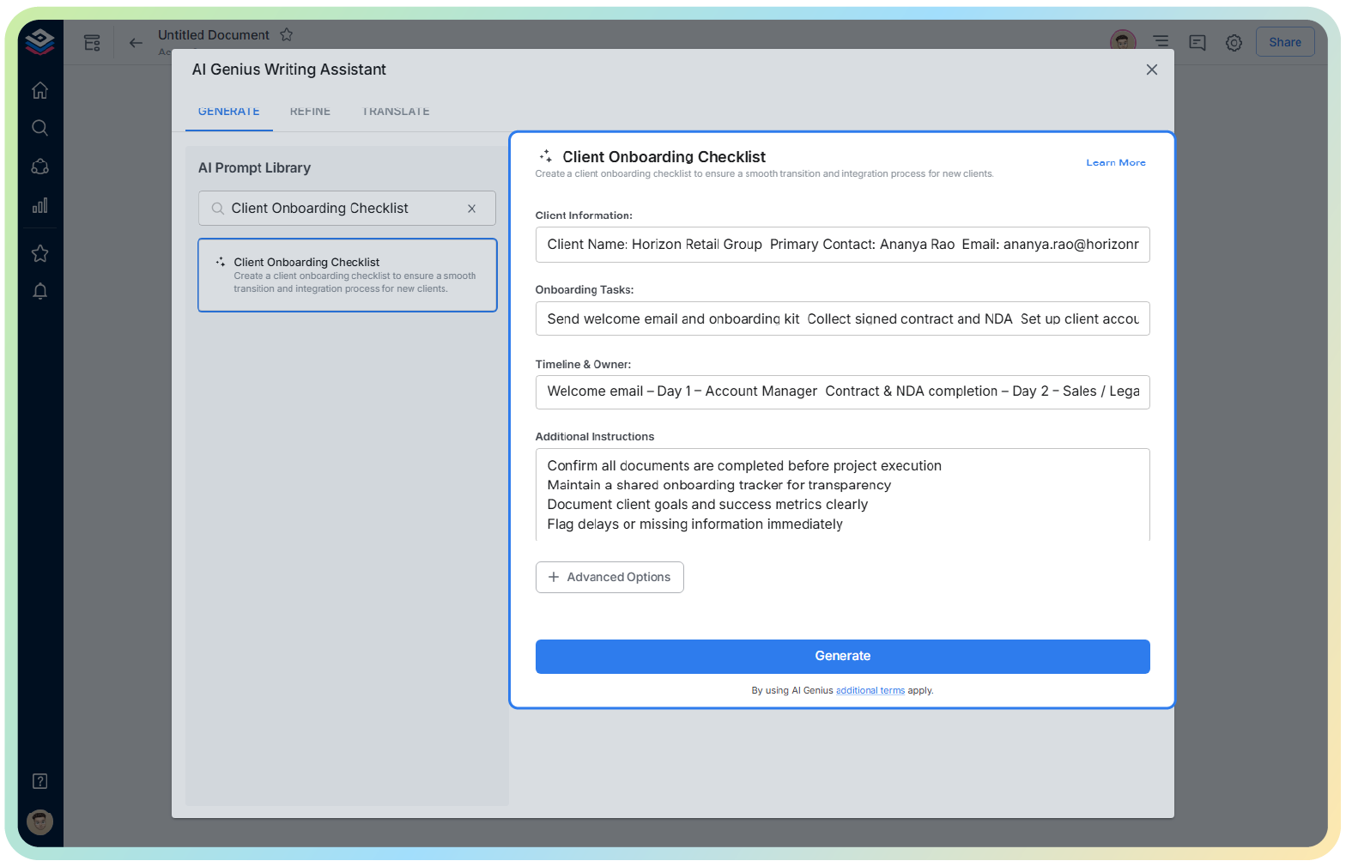
Task: Open the analytics bar chart icon
Action: pyautogui.click(x=39, y=206)
